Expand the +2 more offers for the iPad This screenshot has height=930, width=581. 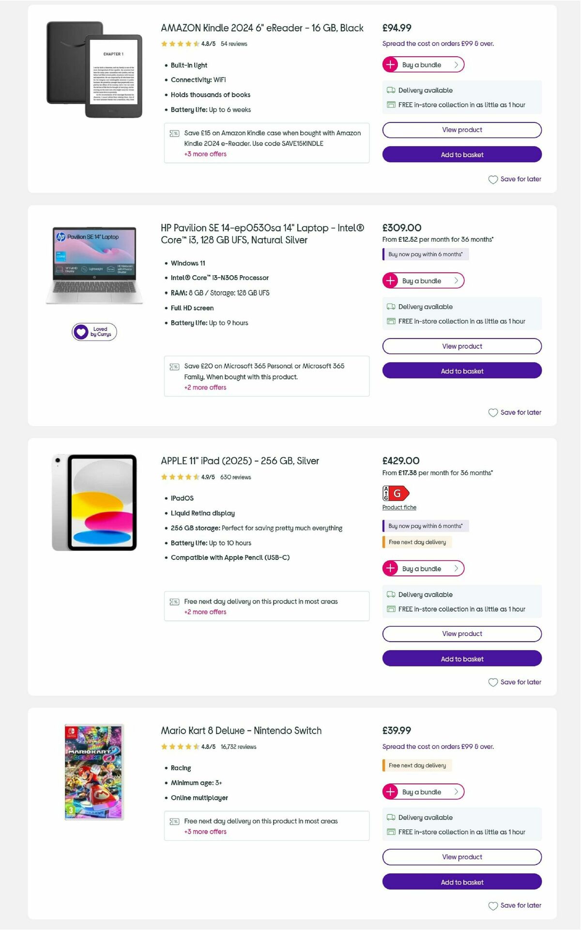click(204, 612)
